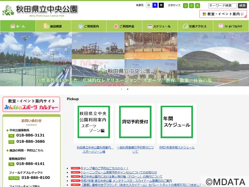This screenshot has height=187, width=249.
Task: Open link 令和7年度 メンテナンス日・スカイドーム整備日のご案内
Action: [x=126, y=181]
